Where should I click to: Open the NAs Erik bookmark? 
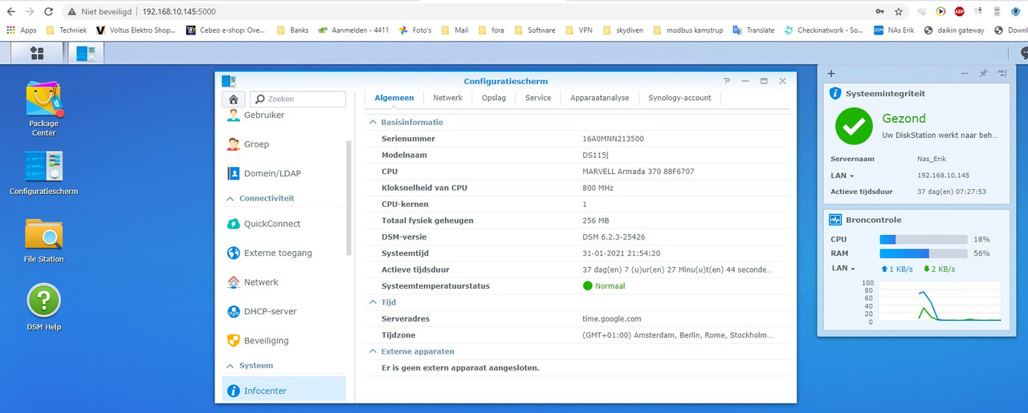coord(894,30)
